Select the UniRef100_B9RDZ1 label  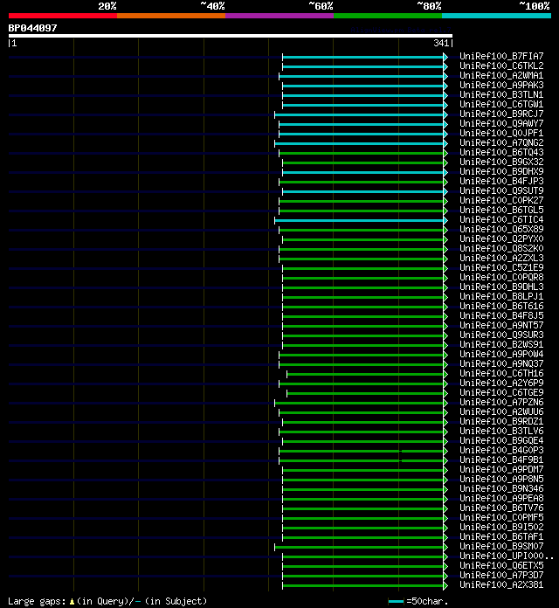(501, 421)
